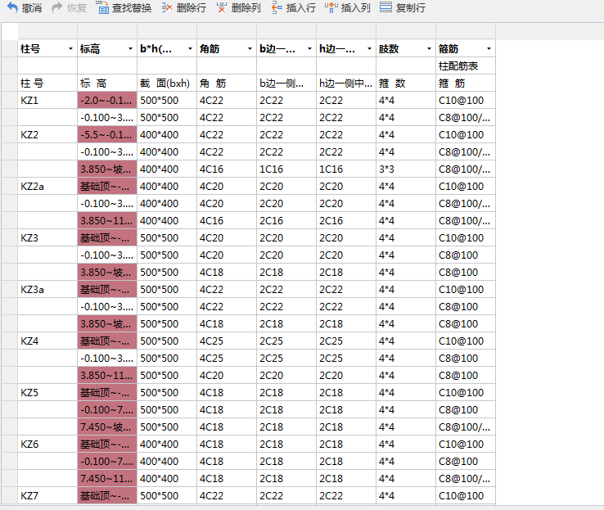Screen dimensions: 604x510
Task: Select the 3*3 肢数 cell
Action: pyautogui.click(x=406, y=169)
